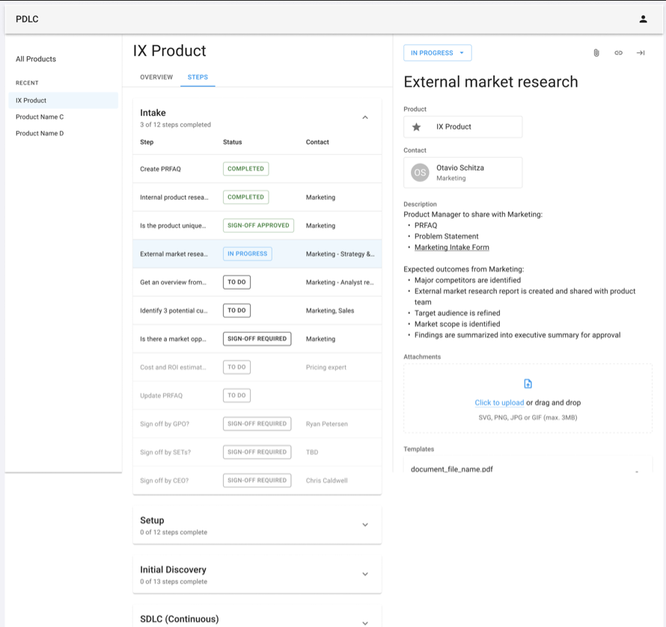Click the Otavio Schitza contact card

click(462, 173)
